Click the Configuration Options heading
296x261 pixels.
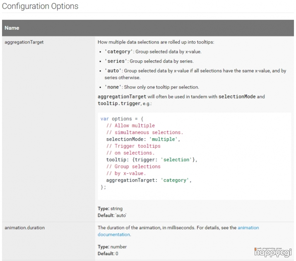[x=40, y=6]
